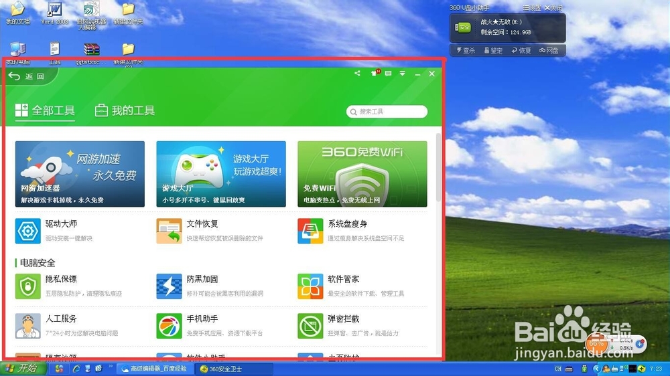Viewport: 670px width, 376px height.
Task: Click the blue plus on floating widget
Action: 640,344
